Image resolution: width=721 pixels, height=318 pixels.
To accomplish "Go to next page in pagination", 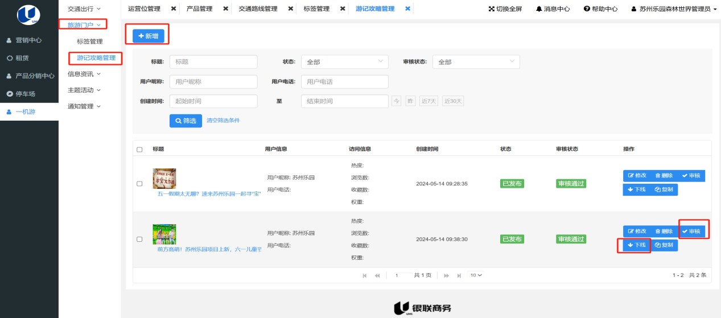I will point(447,275).
